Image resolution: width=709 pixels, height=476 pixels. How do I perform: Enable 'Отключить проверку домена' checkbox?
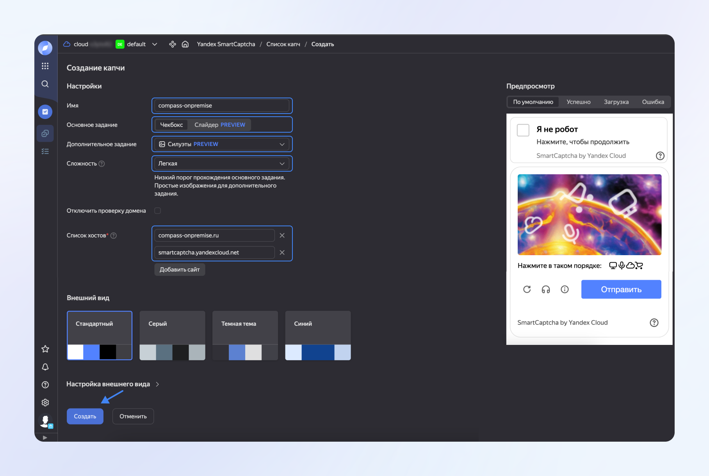(x=157, y=211)
